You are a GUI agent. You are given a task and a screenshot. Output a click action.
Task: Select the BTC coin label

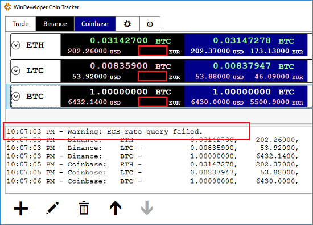click(x=35, y=97)
